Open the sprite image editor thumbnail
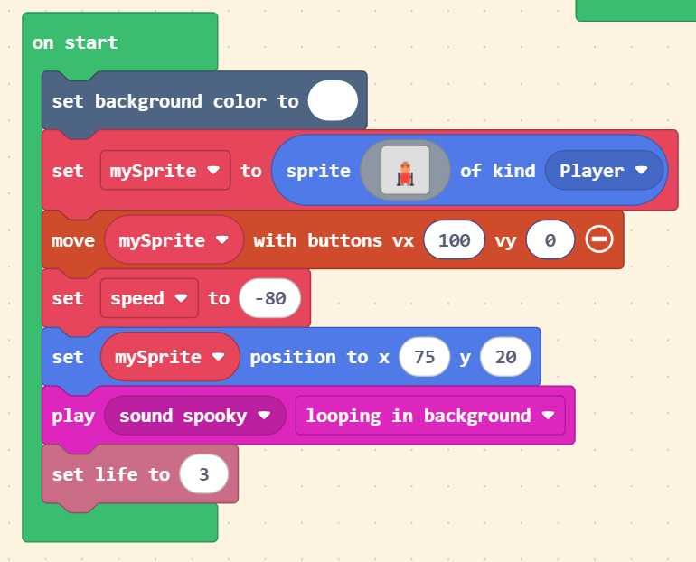The height and width of the screenshot is (562, 696). [x=405, y=170]
